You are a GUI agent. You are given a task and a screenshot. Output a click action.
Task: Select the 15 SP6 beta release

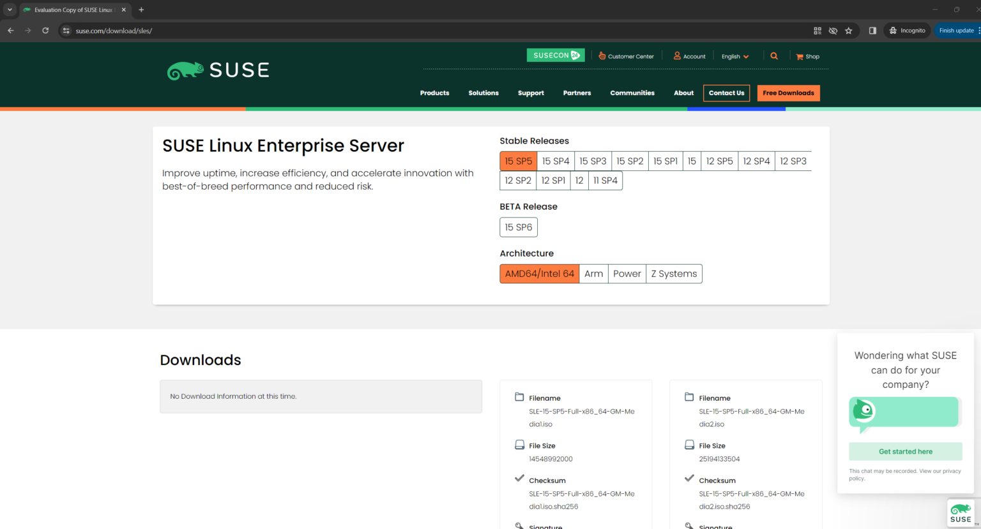tap(518, 227)
